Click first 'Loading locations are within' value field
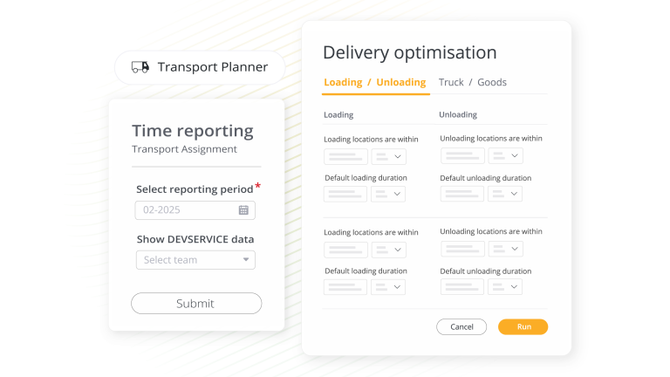The height and width of the screenshot is (377, 670). [x=345, y=156]
